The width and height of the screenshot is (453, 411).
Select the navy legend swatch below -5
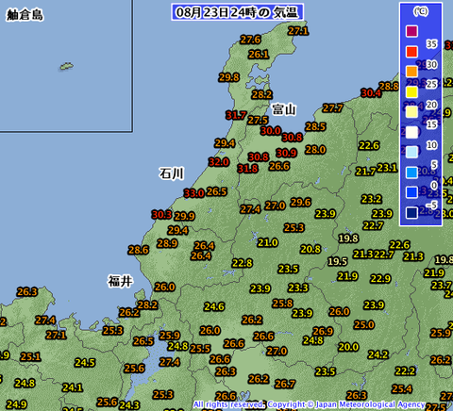tap(411, 213)
